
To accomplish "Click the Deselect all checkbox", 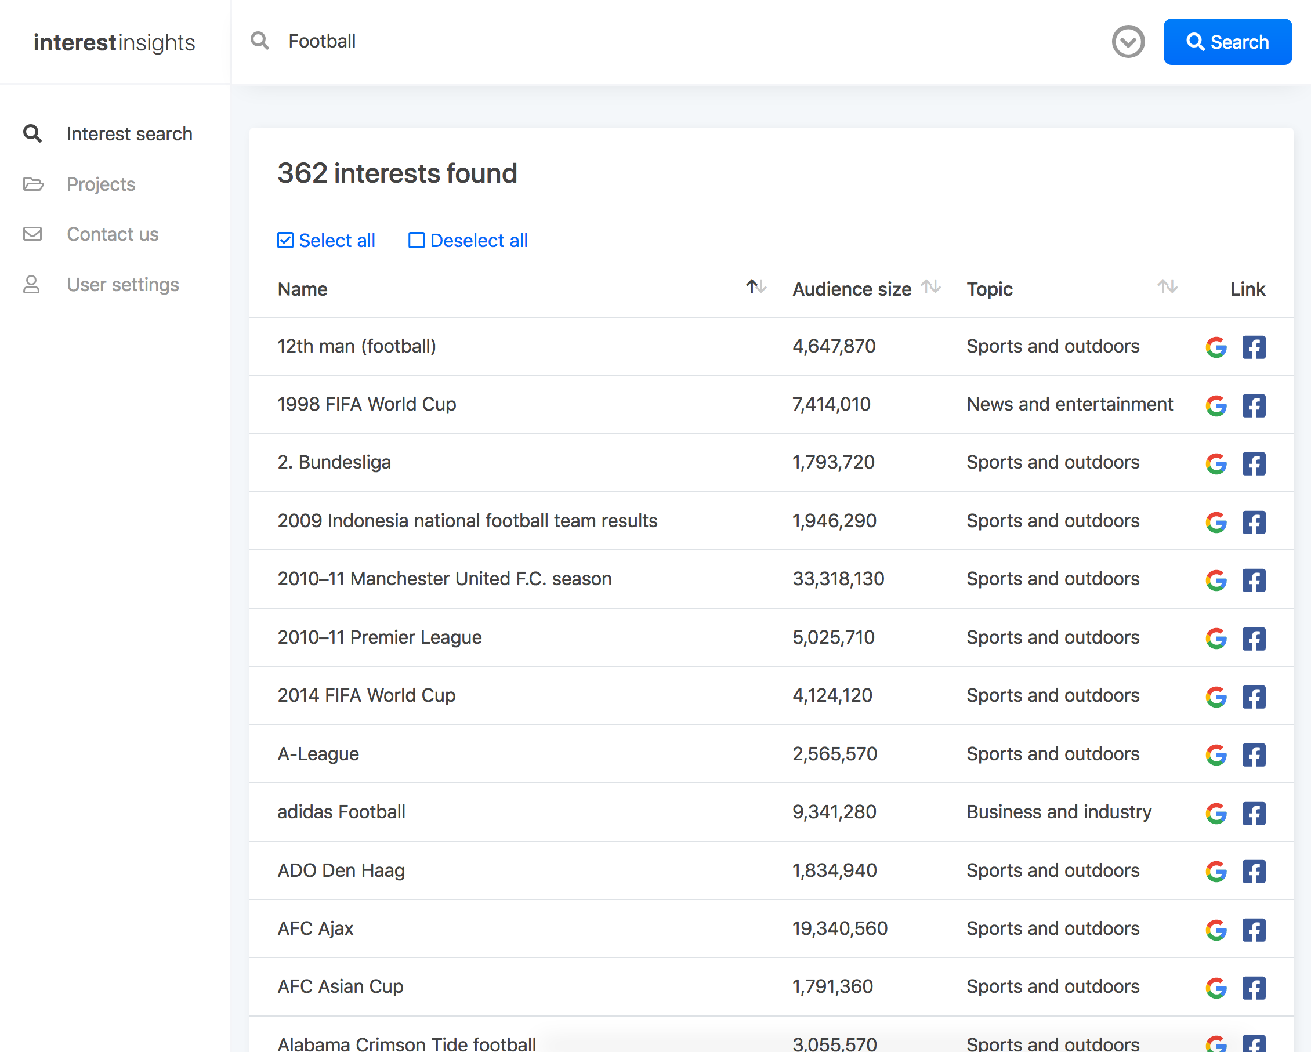I will point(417,241).
